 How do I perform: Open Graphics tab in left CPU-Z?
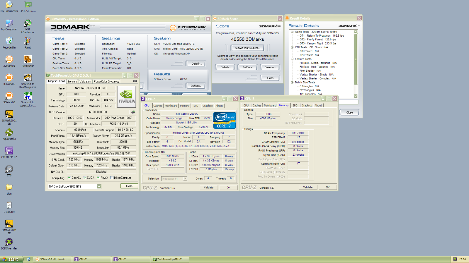coord(208,106)
